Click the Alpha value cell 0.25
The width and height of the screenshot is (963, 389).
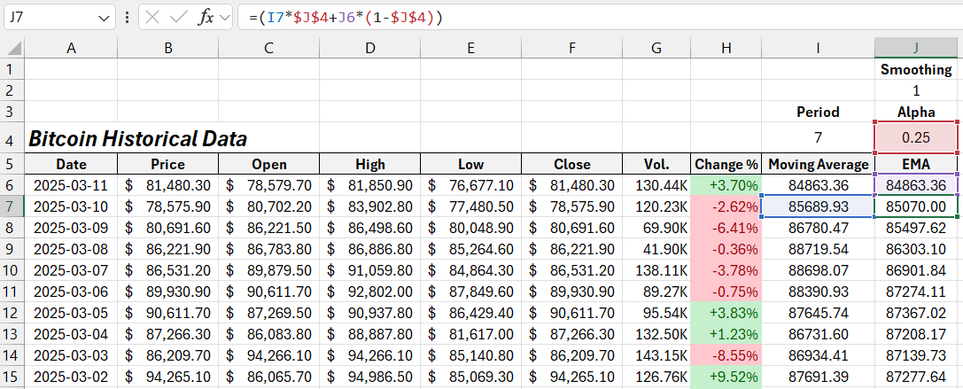click(916, 137)
